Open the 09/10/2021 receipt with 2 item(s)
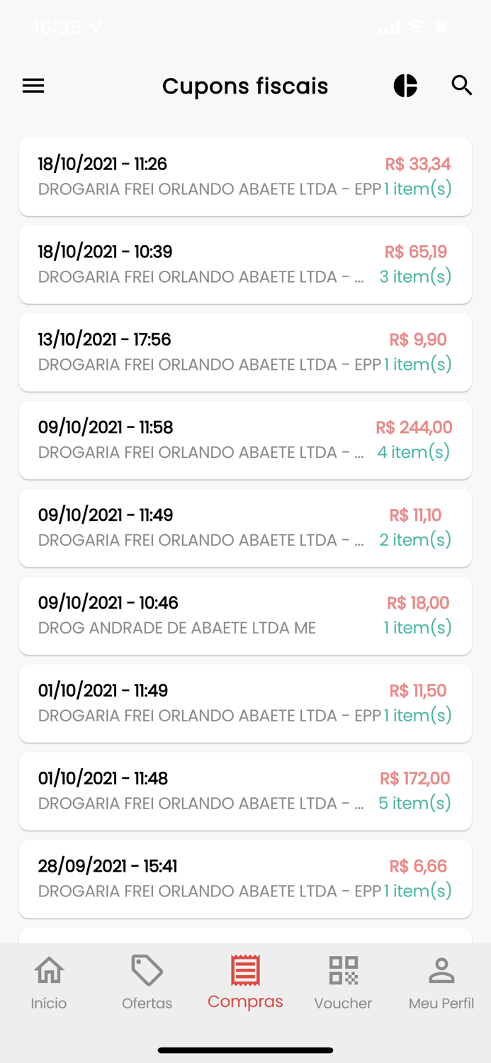The width and height of the screenshot is (491, 1063). click(x=245, y=527)
